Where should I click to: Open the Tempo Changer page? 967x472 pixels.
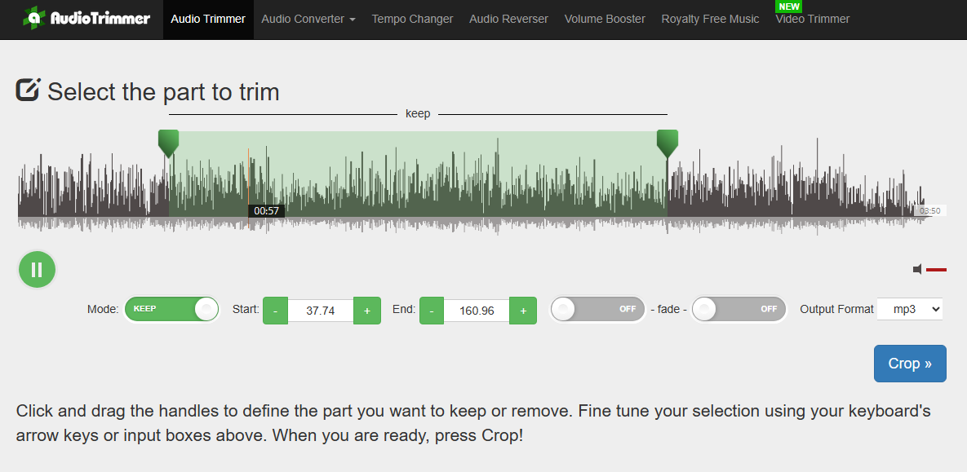pyautogui.click(x=412, y=19)
